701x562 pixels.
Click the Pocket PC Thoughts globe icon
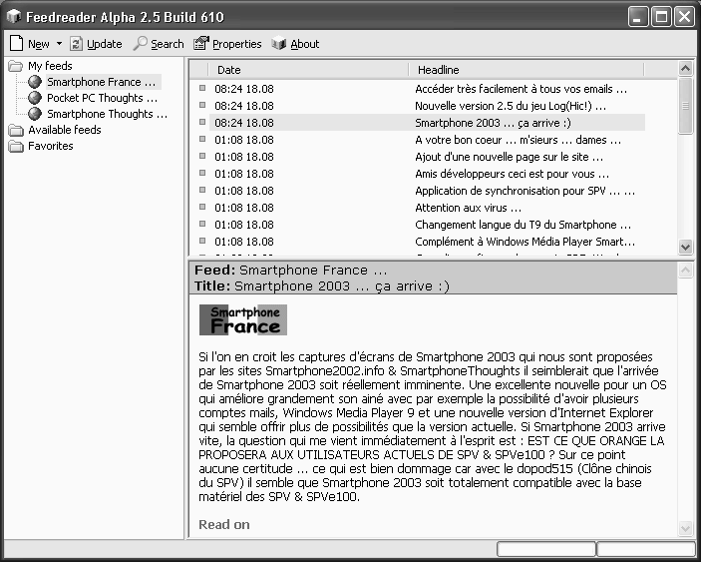click(35, 98)
